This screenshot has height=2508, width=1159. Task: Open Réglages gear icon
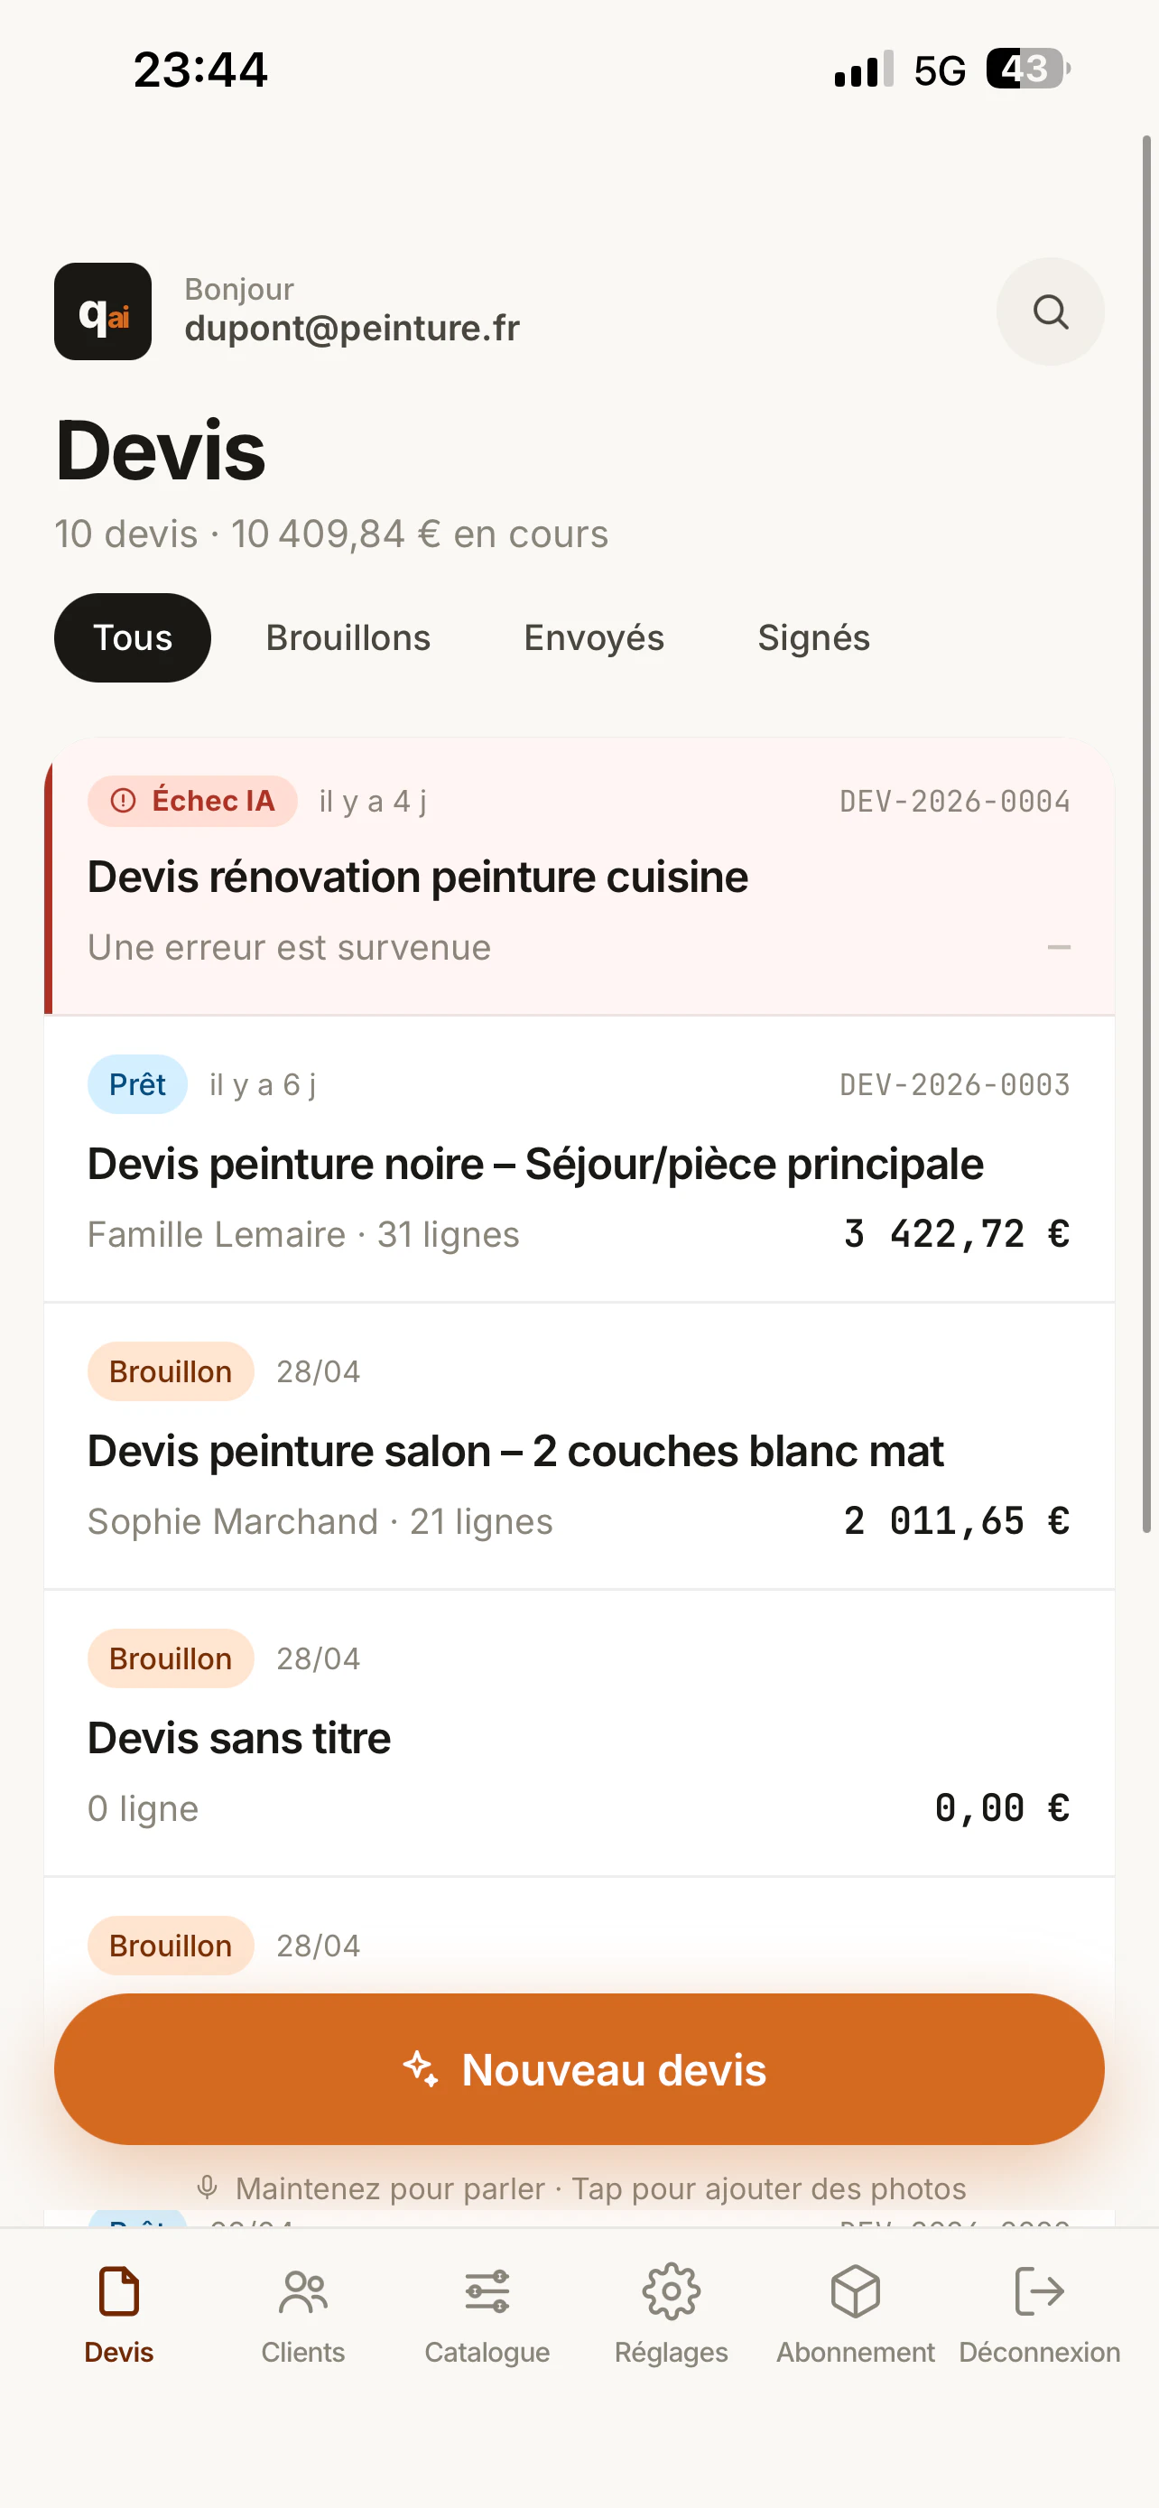672,2291
